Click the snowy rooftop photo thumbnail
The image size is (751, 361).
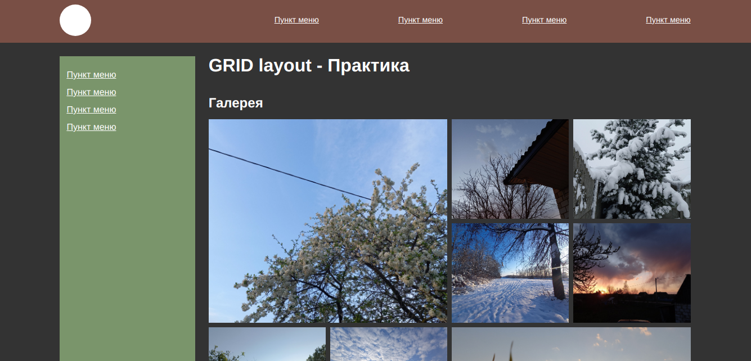coord(510,169)
